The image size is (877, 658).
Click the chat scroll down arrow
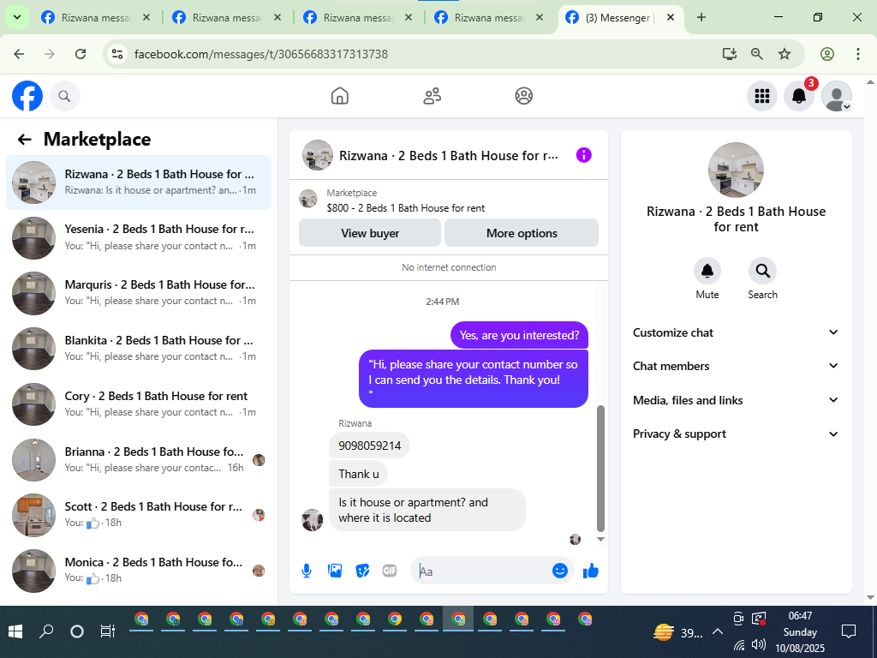click(600, 540)
